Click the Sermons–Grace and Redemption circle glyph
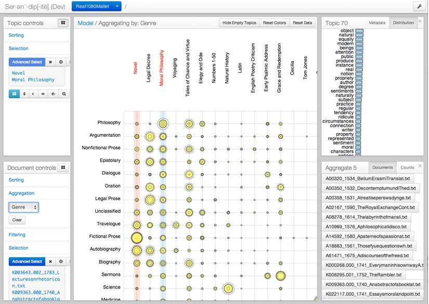The image size is (429, 304). [x=280, y=276]
